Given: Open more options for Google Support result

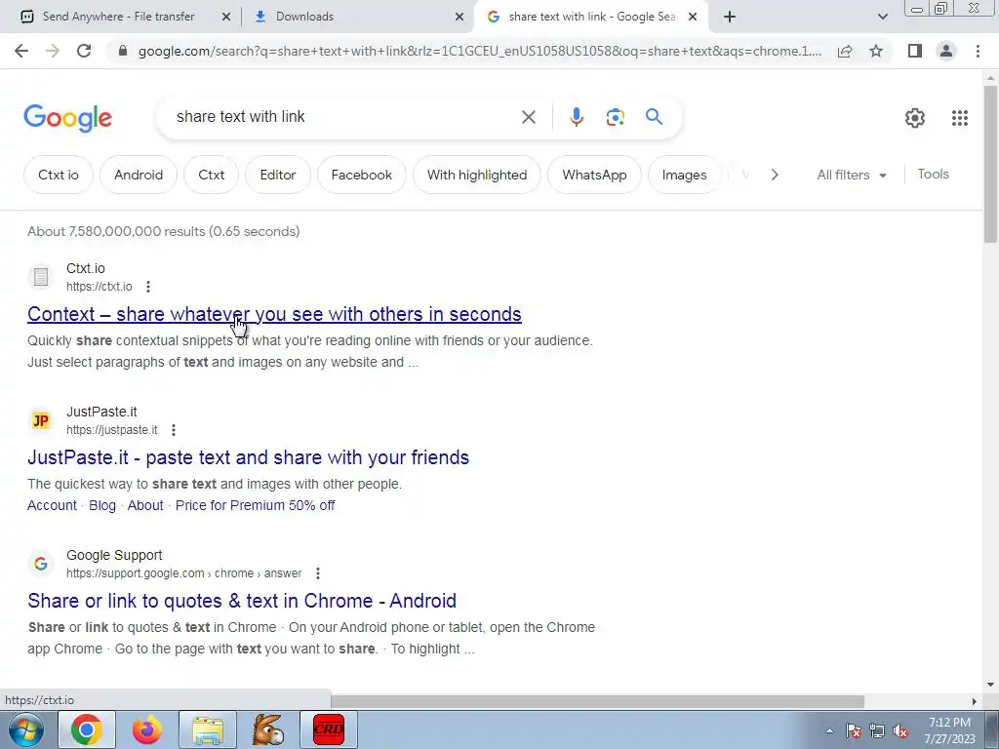Looking at the screenshot, I should (317, 573).
